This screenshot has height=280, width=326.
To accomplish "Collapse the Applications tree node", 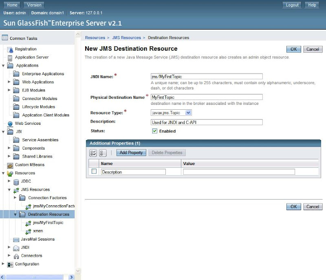I will click(x=3, y=65).
